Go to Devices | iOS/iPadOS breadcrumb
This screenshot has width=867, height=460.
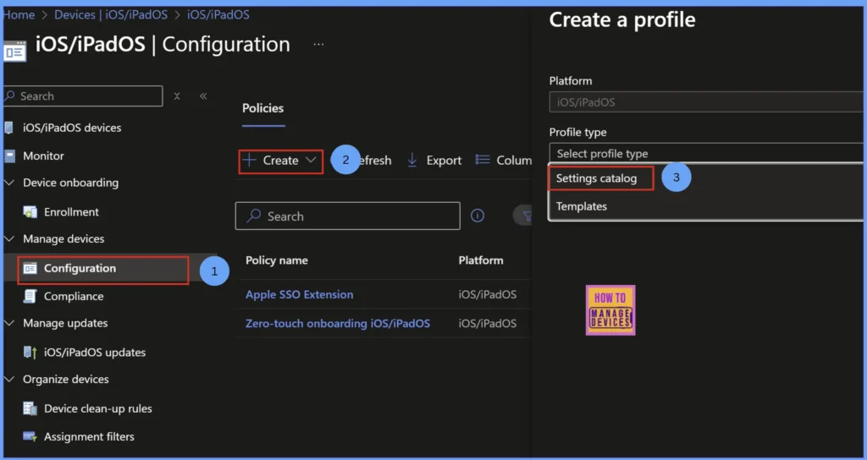[x=111, y=14]
